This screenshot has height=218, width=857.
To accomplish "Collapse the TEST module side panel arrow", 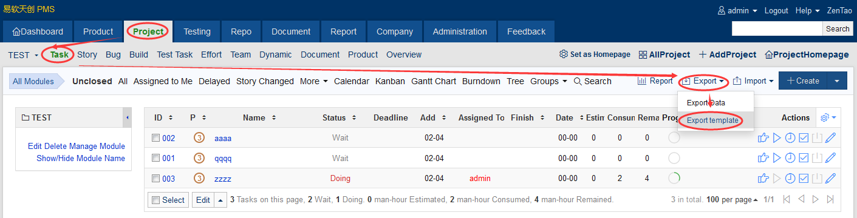I will pos(128,117).
